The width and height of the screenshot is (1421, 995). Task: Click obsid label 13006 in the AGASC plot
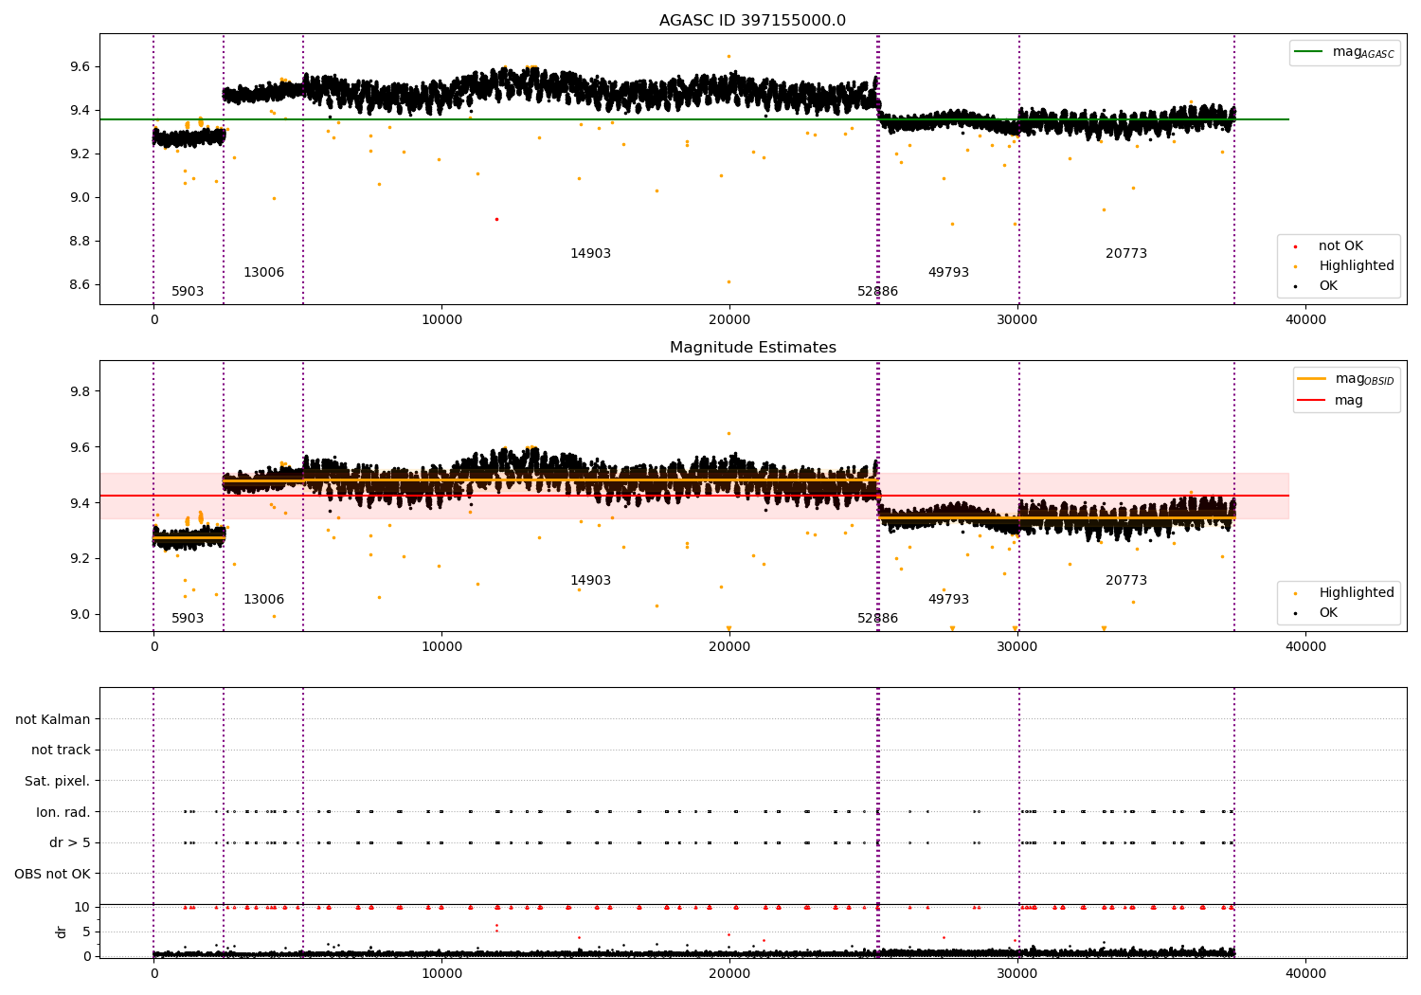coord(263,272)
